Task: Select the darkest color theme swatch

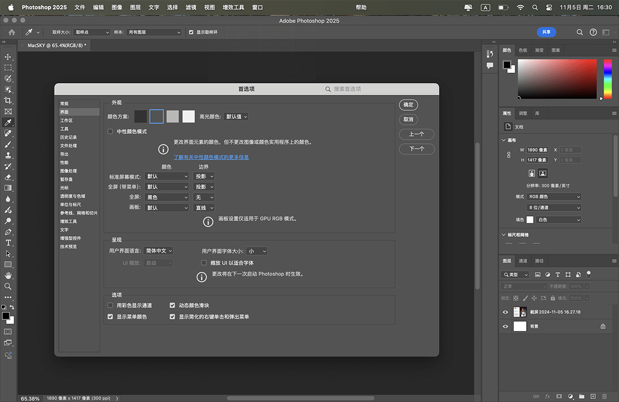Action: pyautogui.click(x=141, y=116)
